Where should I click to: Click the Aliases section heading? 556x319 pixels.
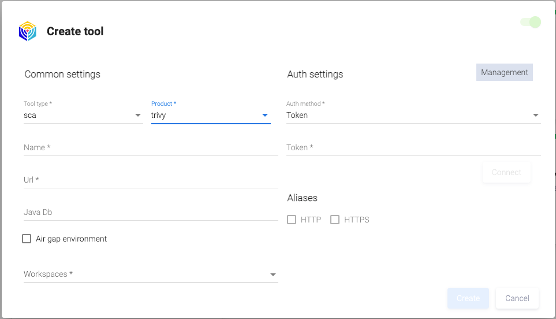(302, 198)
